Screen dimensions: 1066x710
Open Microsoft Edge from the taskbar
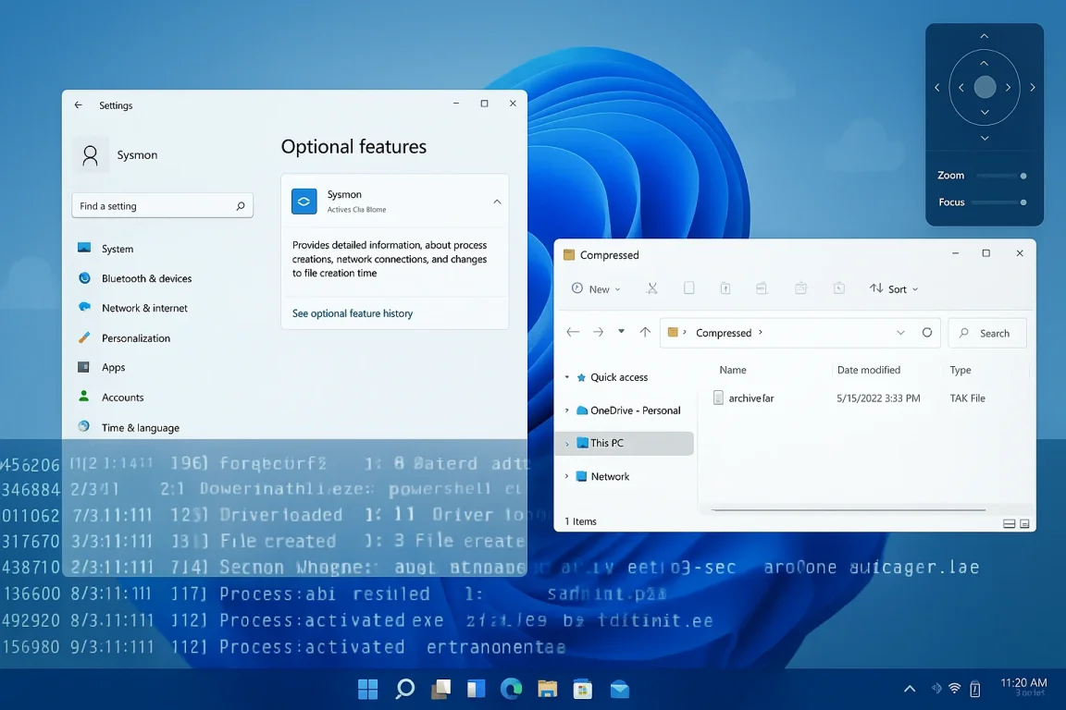[512, 689]
